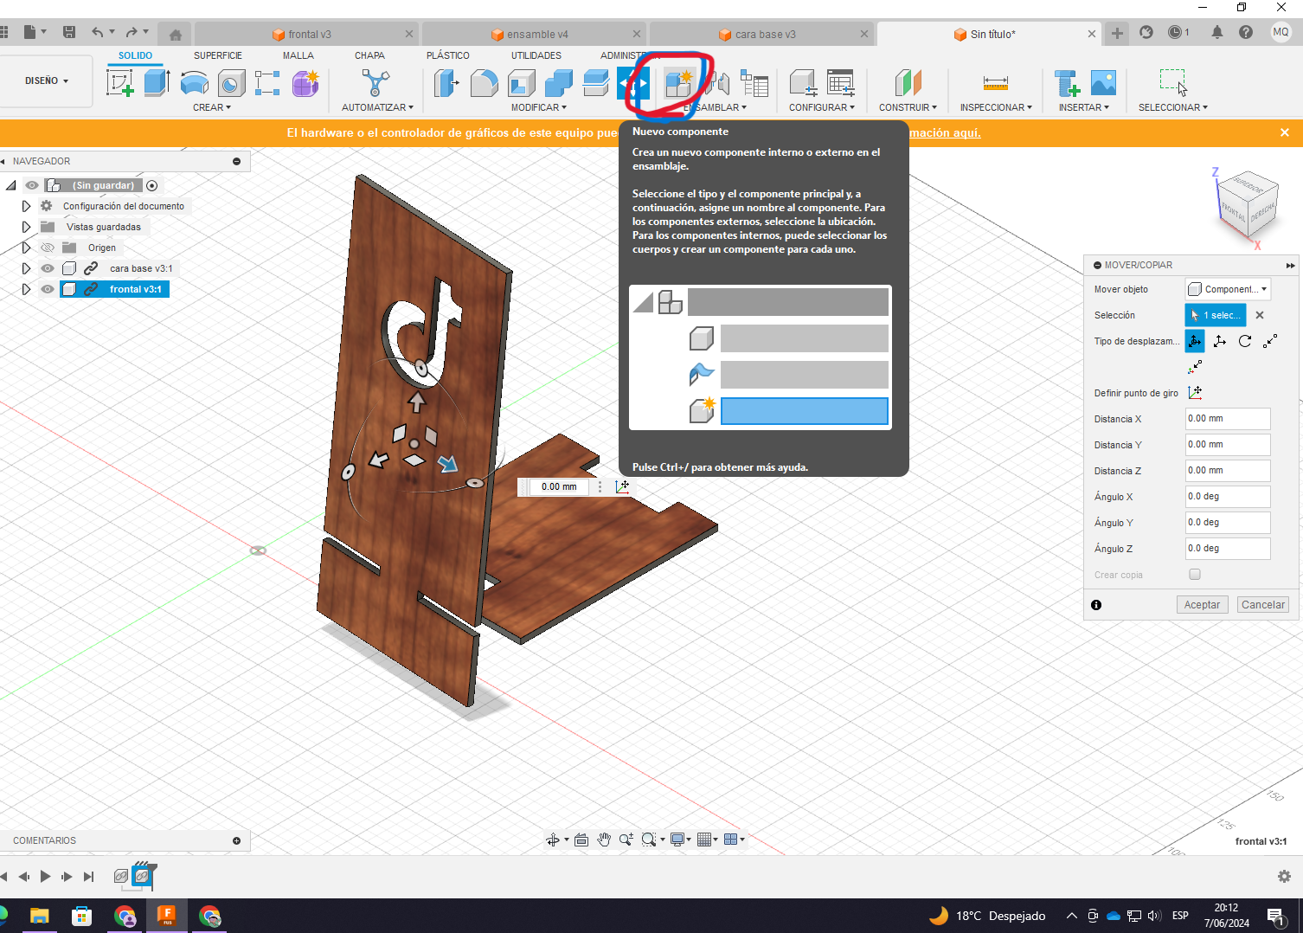Screen dimensions: 1303x933
Task: Click the Look At icon in navigation bar
Action: pos(581,840)
